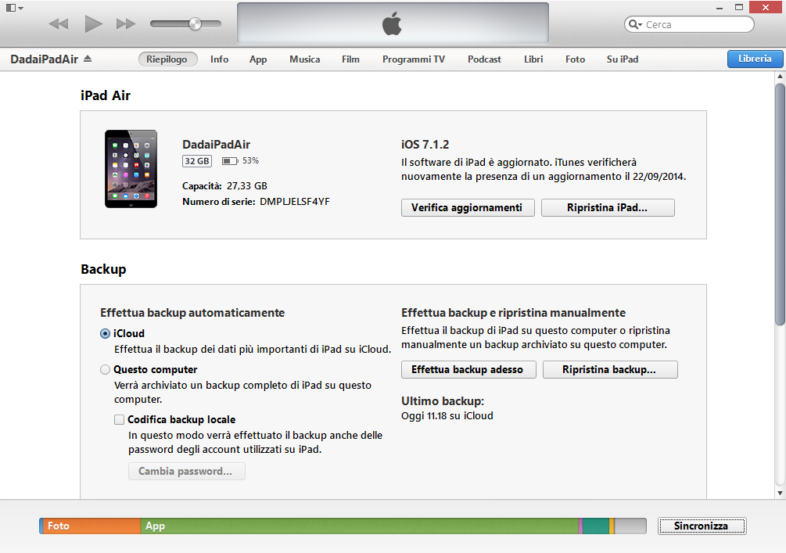Image resolution: width=786 pixels, height=553 pixels.
Task: Click the iPad Air device image
Action: (x=131, y=169)
